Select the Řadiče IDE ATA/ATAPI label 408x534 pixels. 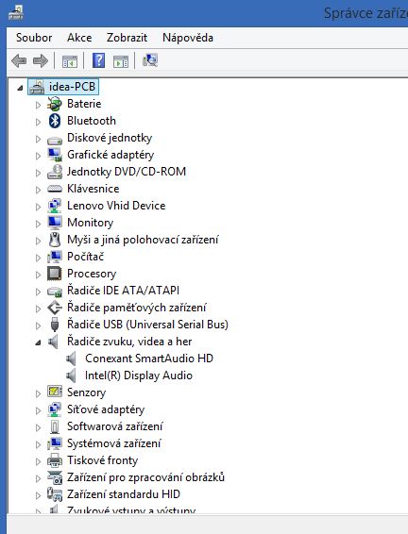tap(124, 291)
